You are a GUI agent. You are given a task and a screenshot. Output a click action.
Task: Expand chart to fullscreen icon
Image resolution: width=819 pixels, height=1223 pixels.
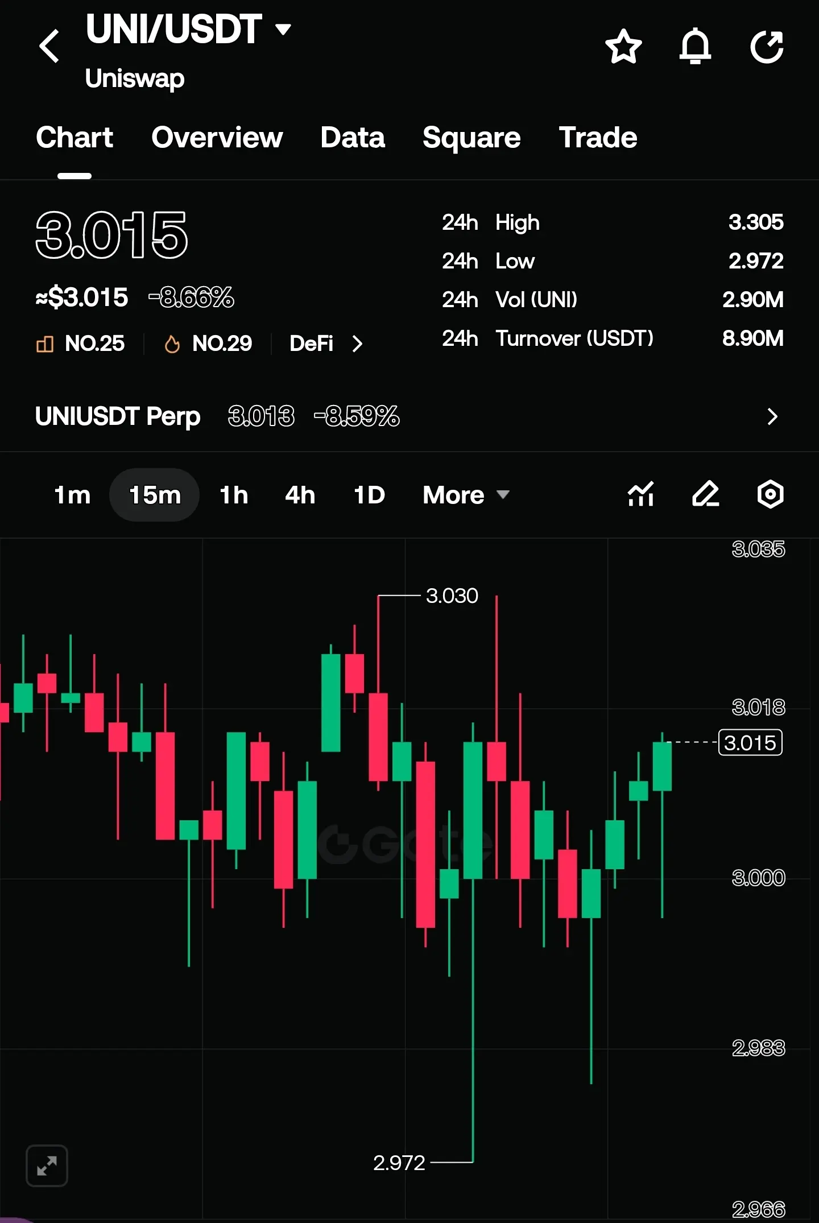(47, 1166)
